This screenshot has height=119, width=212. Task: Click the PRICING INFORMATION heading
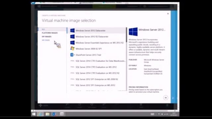(x=138, y=87)
